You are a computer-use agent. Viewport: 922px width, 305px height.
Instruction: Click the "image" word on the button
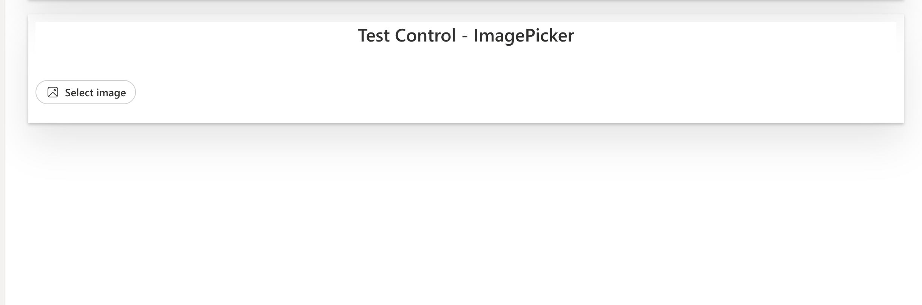(111, 93)
